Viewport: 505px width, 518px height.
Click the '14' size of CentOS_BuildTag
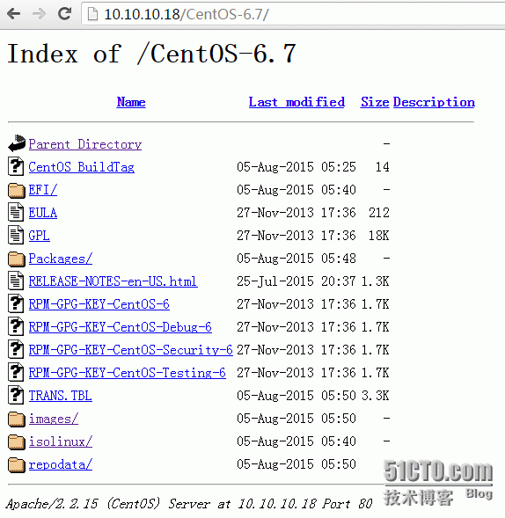tap(383, 167)
